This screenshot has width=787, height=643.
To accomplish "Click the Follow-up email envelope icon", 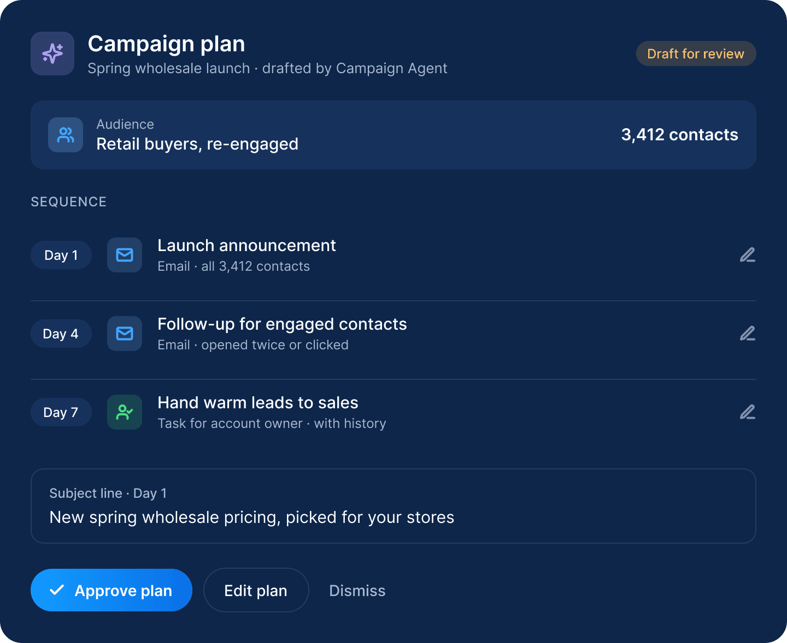I will [x=125, y=334].
